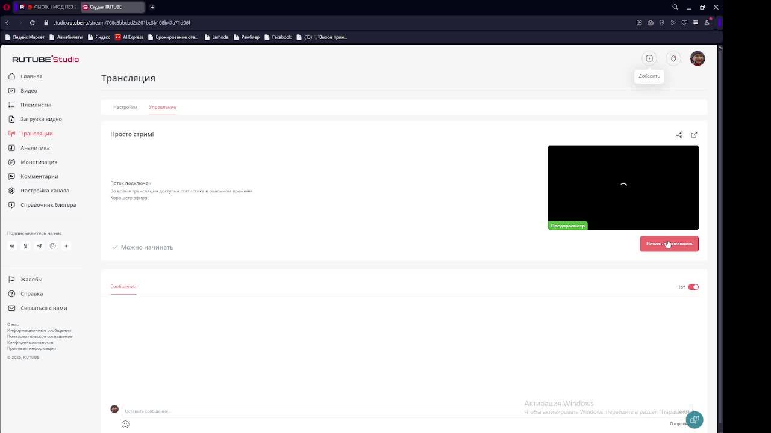Image resolution: width=771 pixels, height=433 pixels.
Task: Click the browser shield protection icon
Action: [x=662, y=23]
